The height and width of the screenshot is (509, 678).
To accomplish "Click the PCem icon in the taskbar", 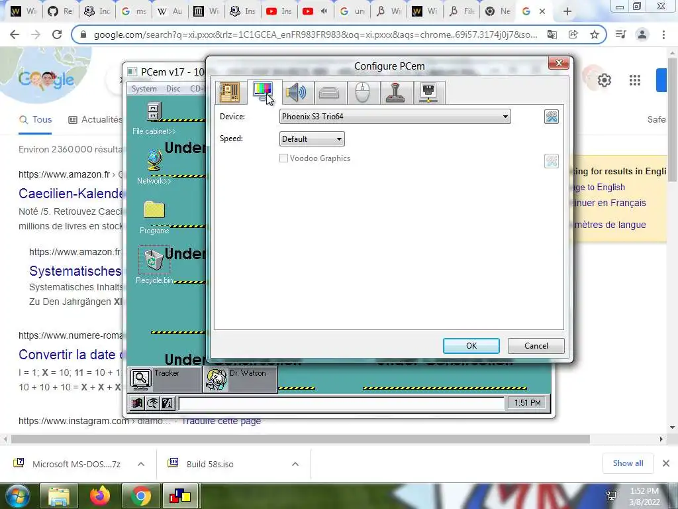I will pyautogui.click(x=180, y=496).
